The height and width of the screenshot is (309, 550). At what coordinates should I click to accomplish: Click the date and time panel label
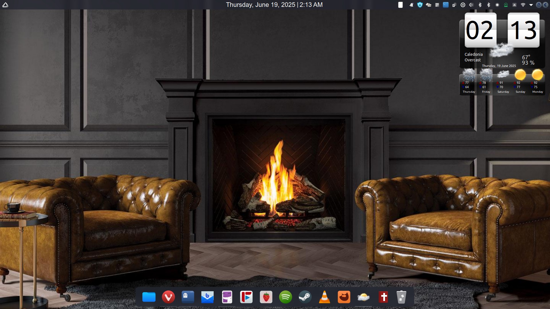pyautogui.click(x=274, y=5)
